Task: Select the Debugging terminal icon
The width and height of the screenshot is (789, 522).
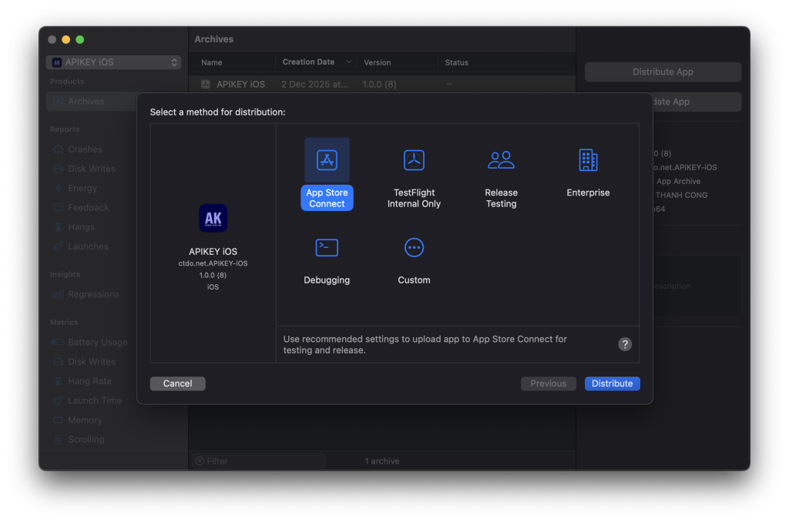Action: click(327, 247)
